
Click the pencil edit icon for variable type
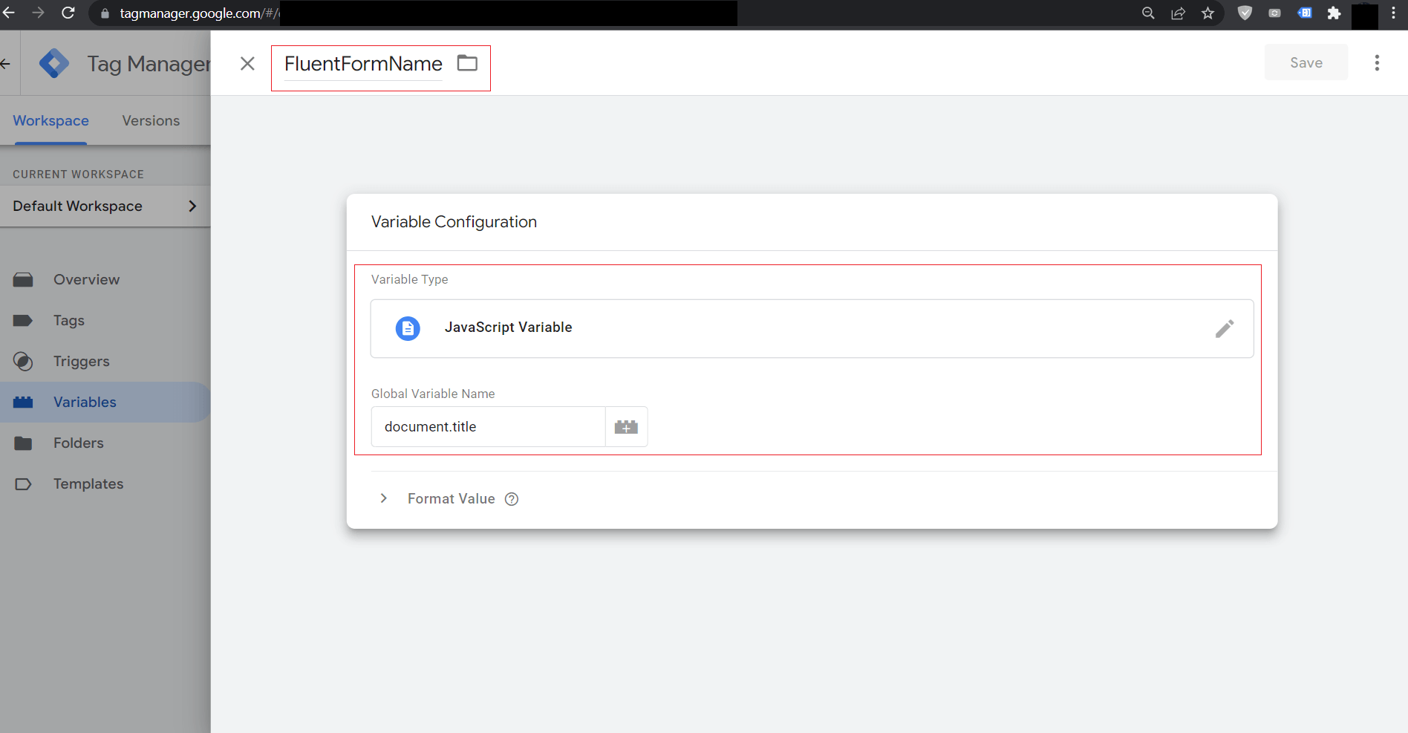coord(1224,328)
